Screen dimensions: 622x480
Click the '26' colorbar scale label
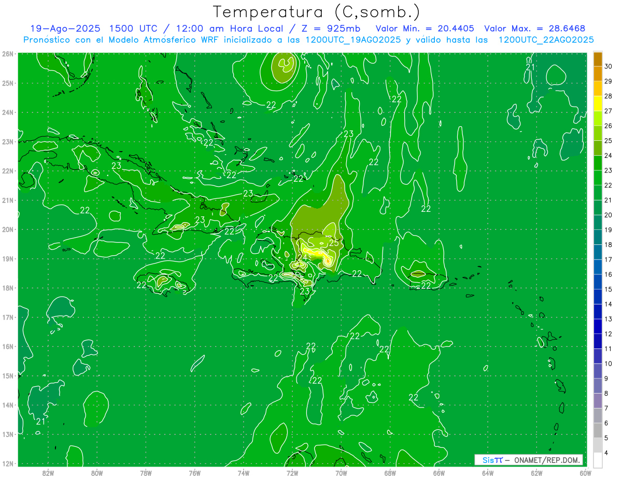pos(609,126)
